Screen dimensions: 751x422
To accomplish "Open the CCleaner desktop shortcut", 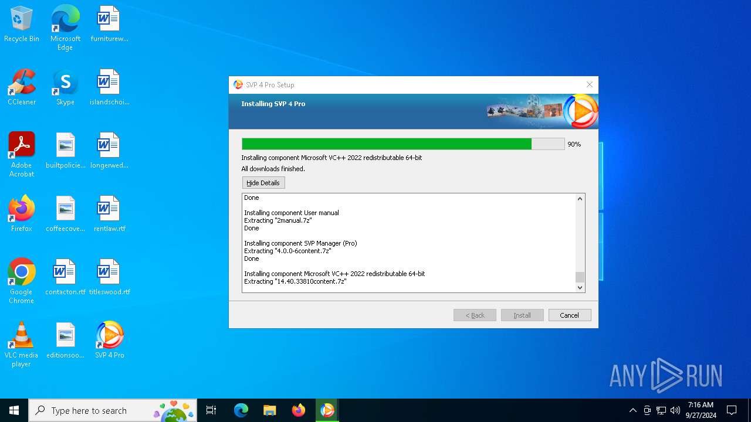I will [22, 88].
